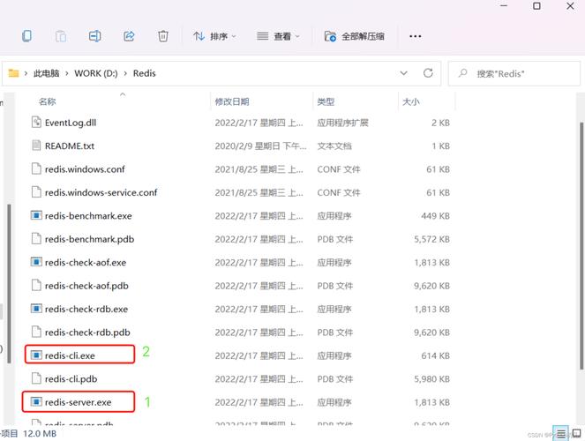Click the redis-check-rdb.pdb file name
Viewport: 585px width, 441px height.
(x=87, y=333)
